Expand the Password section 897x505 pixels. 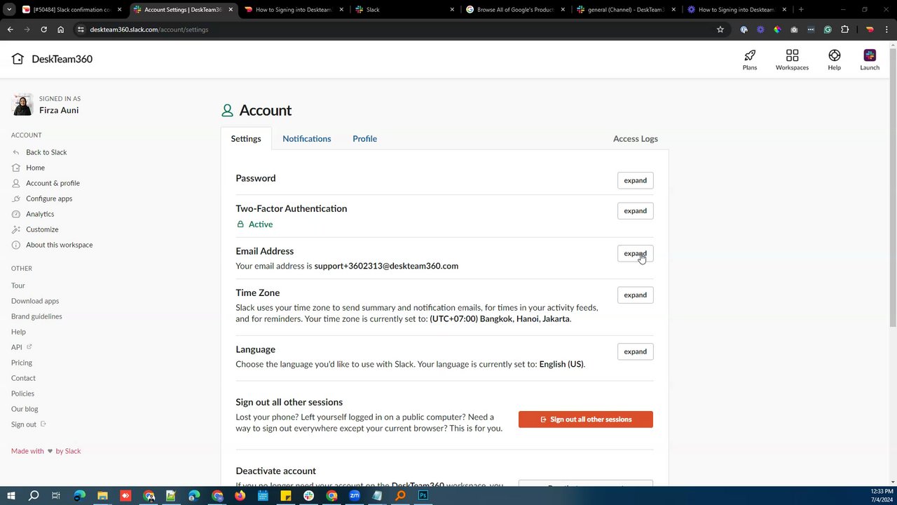pos(635,180)
